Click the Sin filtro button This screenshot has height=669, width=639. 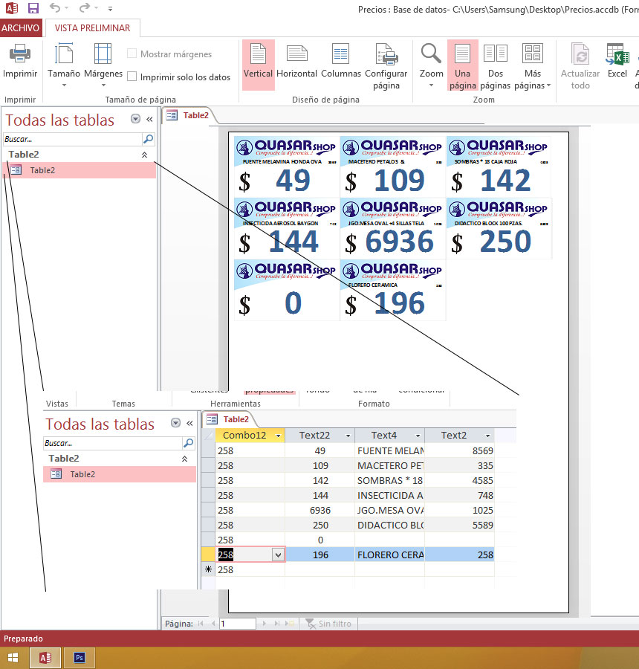click(x=328, y=624)
